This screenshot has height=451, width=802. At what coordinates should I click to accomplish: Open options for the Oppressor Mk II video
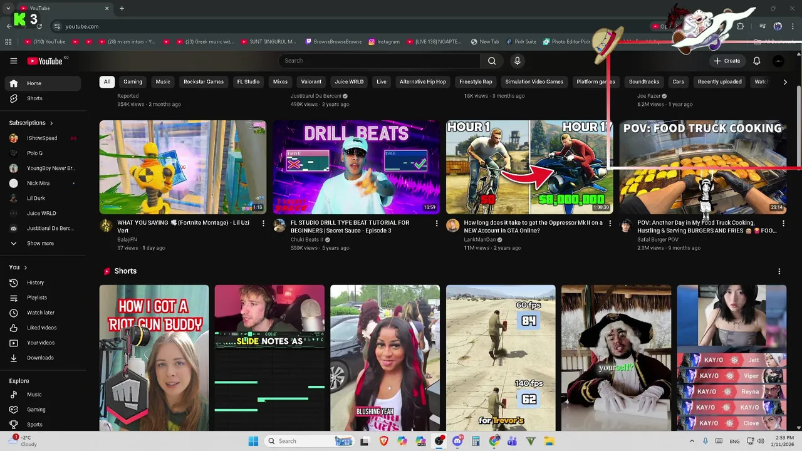pyautogui.click(x=610, y=223)
